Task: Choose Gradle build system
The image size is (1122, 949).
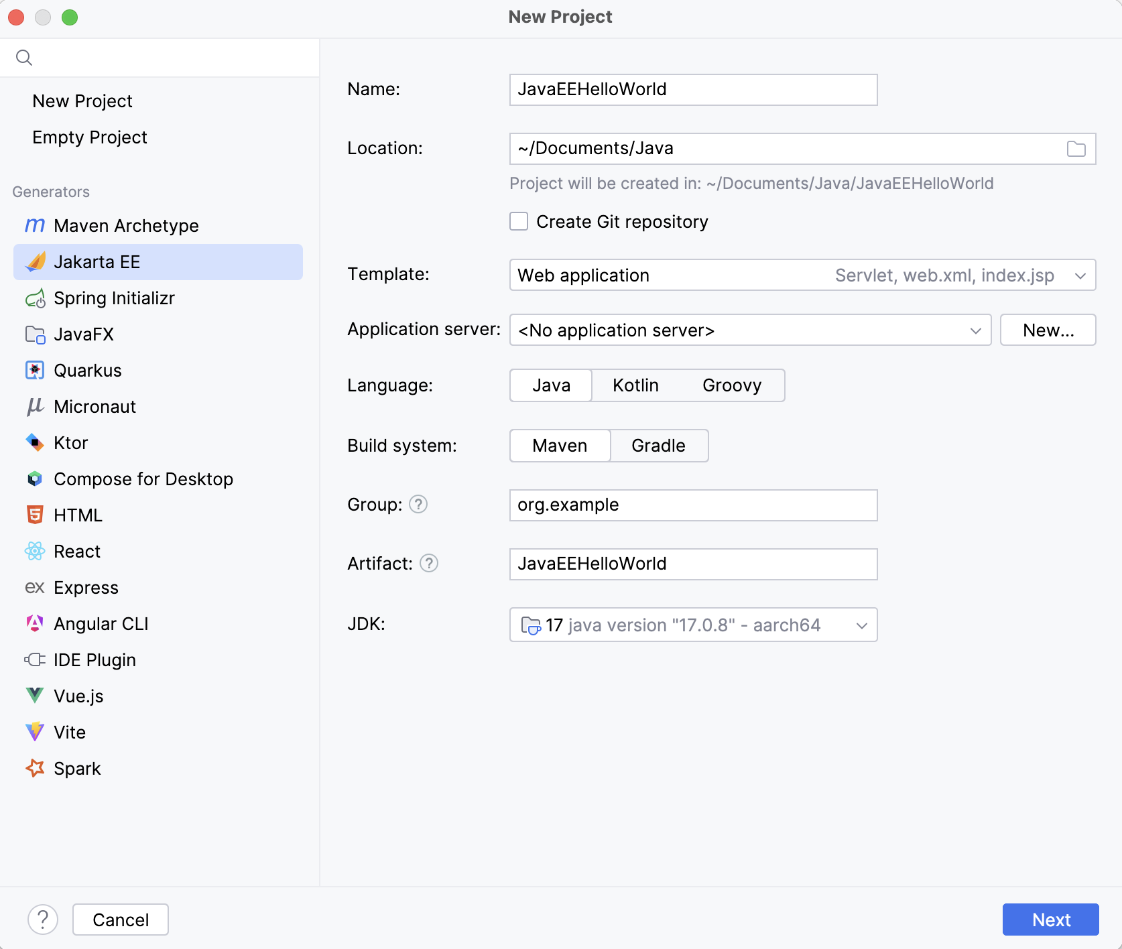Action: point(659,446)
